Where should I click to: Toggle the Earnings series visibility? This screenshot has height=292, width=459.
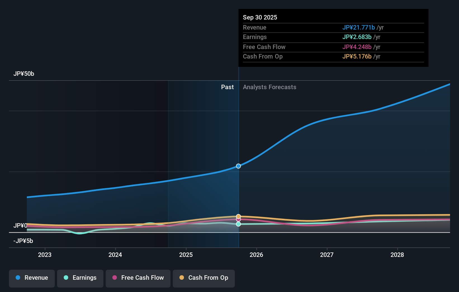click(80, 278)
